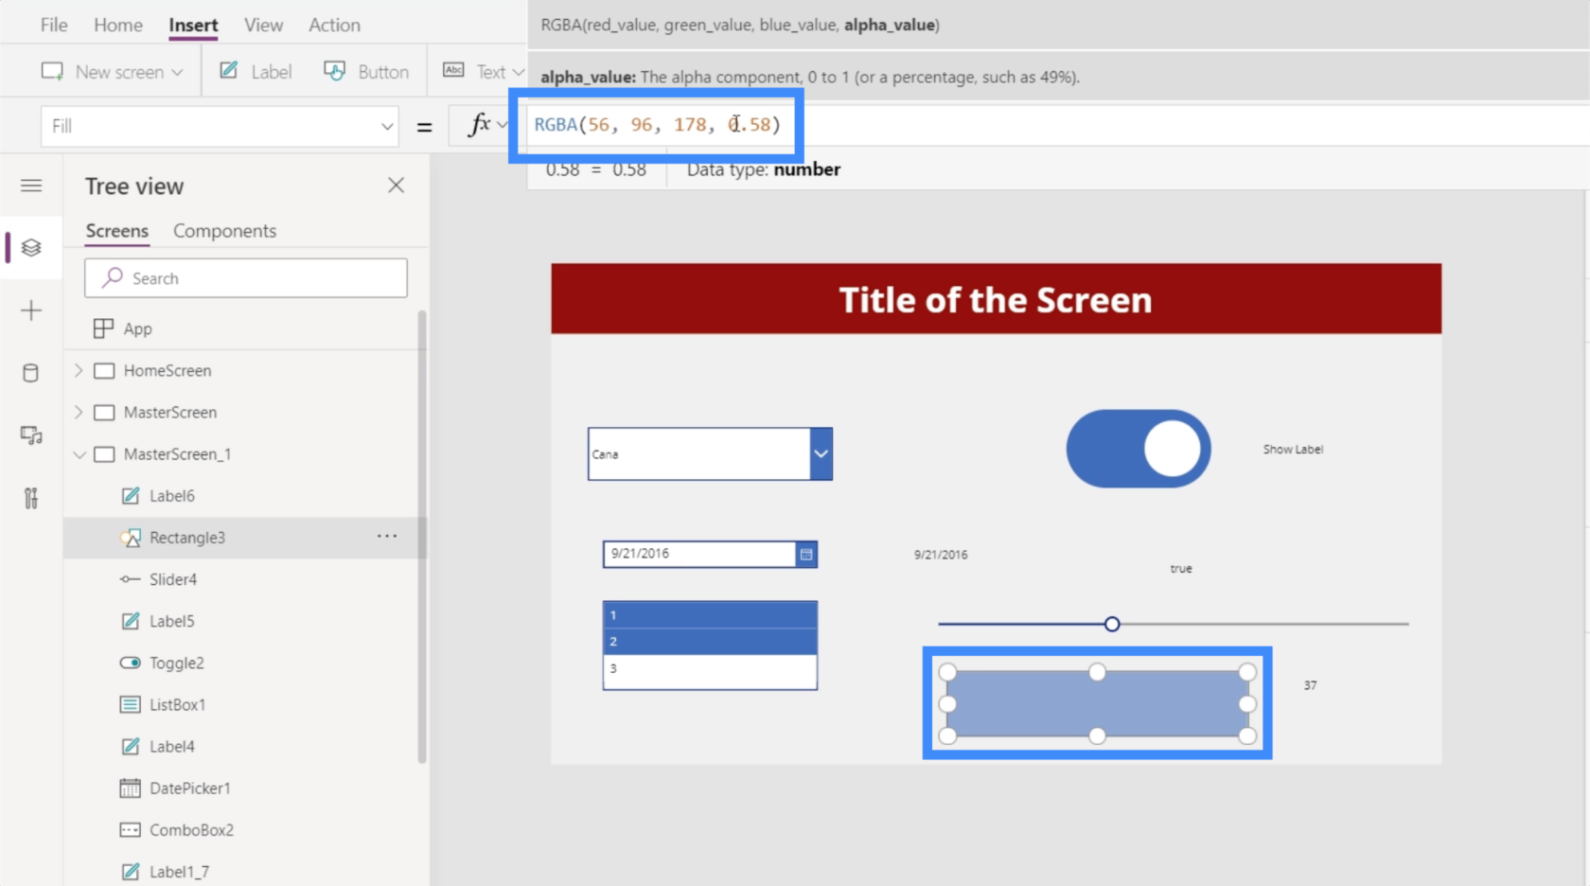Select item 2 in the list box

point(710,642)
